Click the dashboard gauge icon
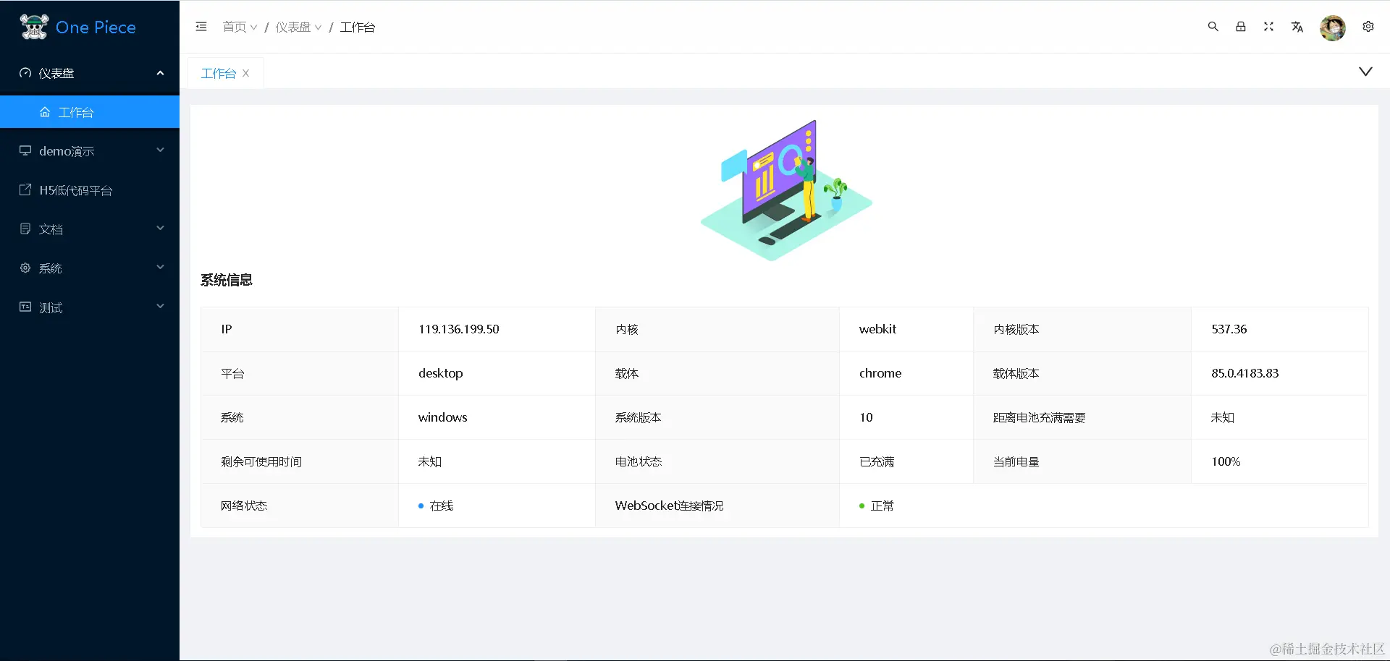The image size is (1390, 661). (25, 73)
